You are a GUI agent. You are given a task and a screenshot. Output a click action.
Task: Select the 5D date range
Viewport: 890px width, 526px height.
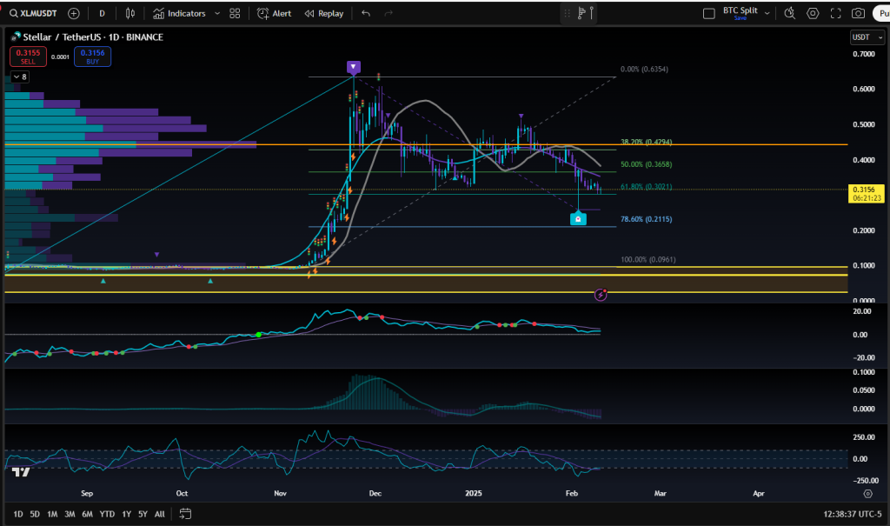point(35,514)
